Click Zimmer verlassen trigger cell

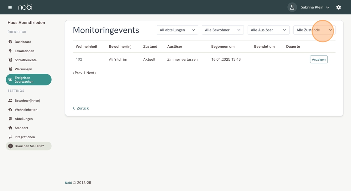click(x=182, y=59)
